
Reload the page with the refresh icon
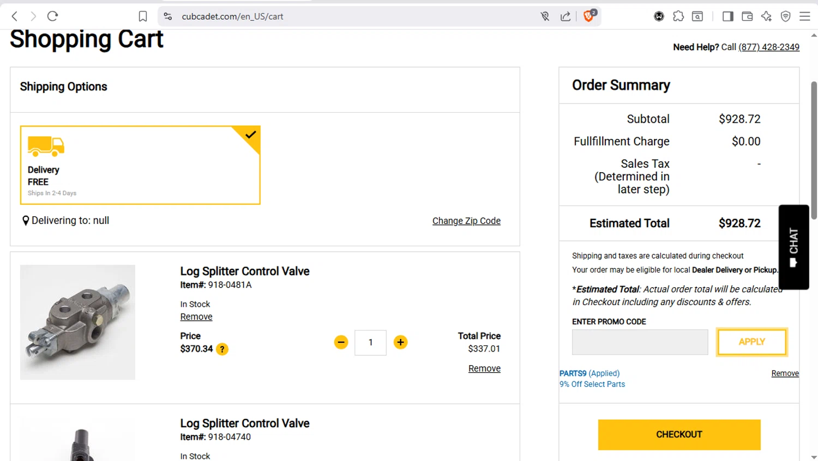click(x=52, y=16)
